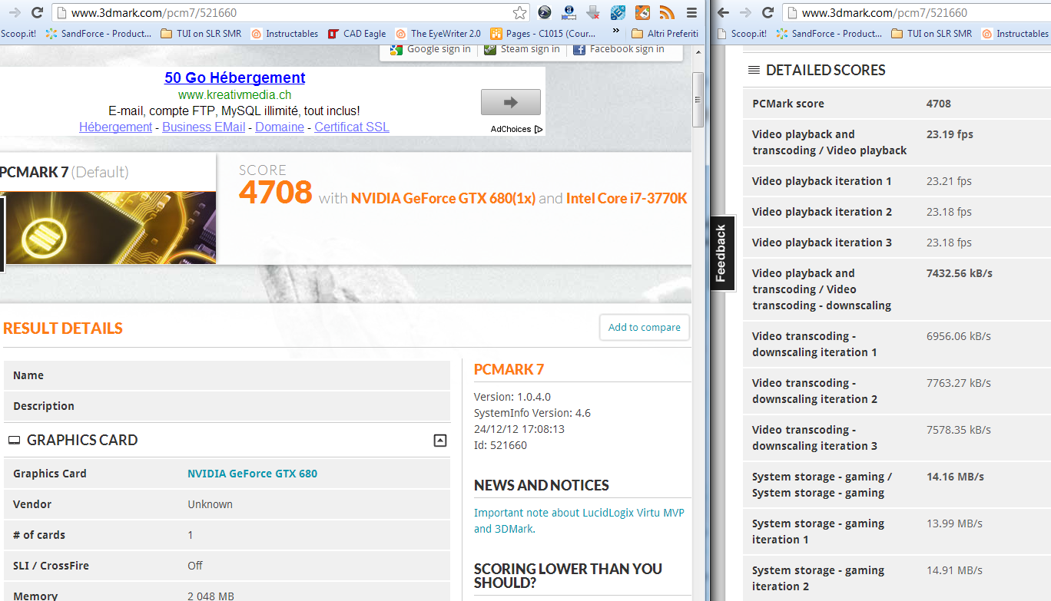Expand the bookmarks overflow chevron

615,32
